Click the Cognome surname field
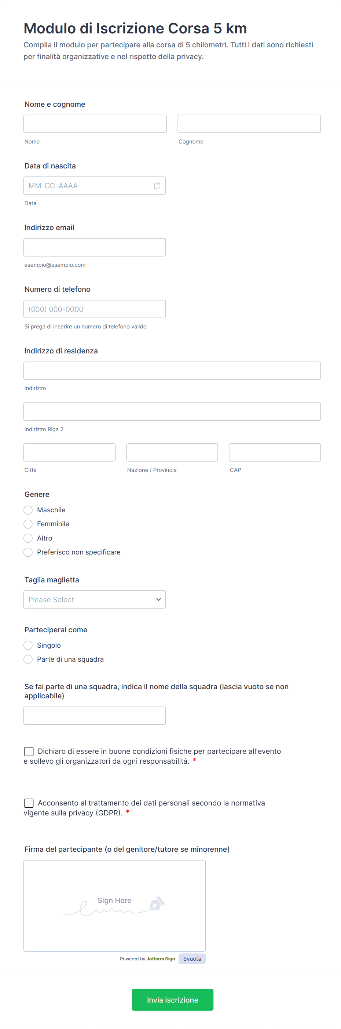The image size is (341, 1029). (x=249, y=124)
